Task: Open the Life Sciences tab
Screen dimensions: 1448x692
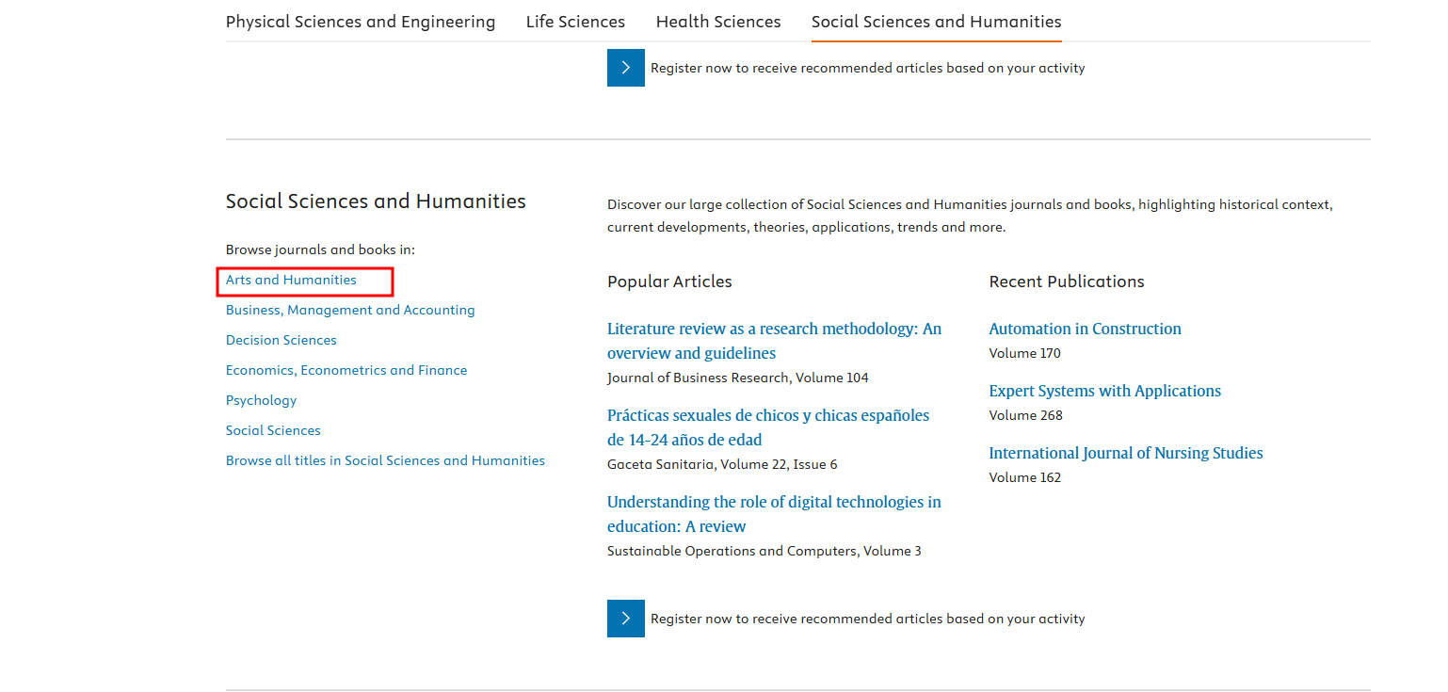Action: [x=575, y=22]
